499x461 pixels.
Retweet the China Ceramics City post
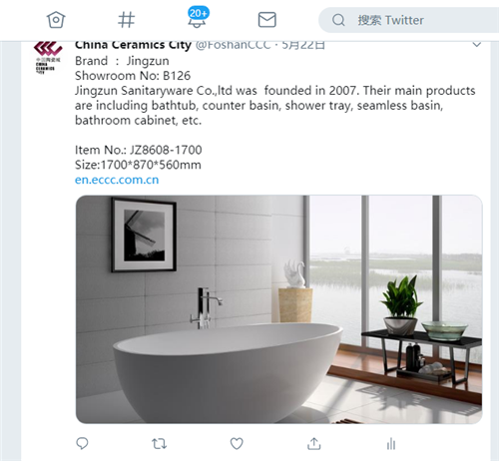(160, 444)
